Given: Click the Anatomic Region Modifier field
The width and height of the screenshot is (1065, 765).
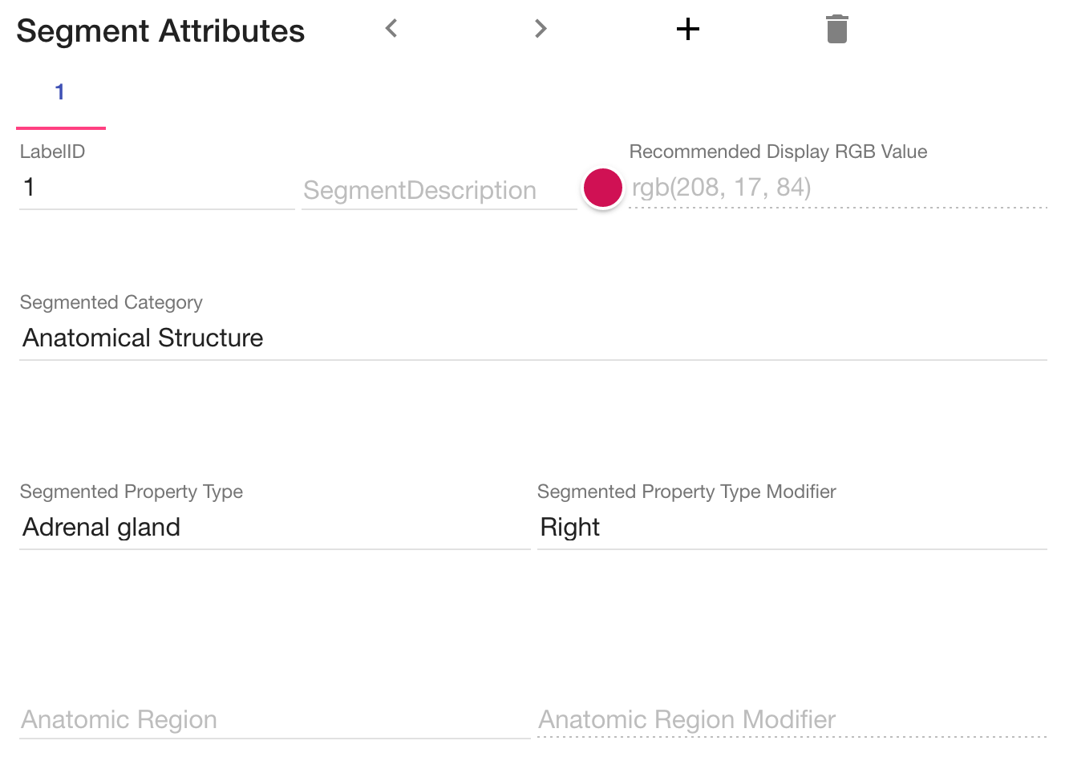Looking at the screenshot, I should tap(792, 720).
